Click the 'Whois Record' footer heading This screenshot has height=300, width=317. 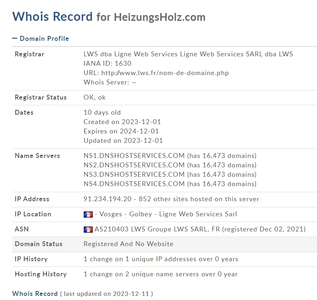35,294
